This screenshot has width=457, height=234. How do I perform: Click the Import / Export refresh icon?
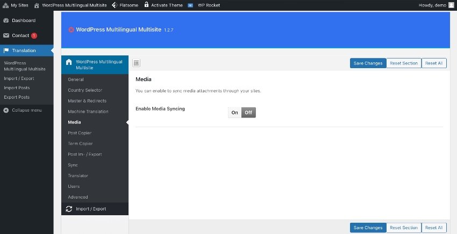click(69, 209)
